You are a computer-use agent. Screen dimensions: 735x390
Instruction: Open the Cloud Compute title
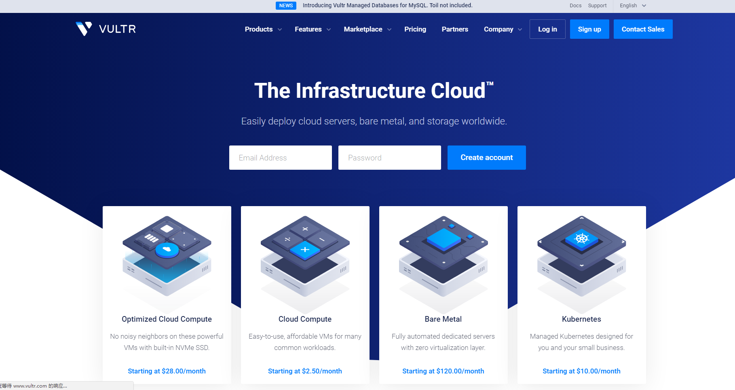(305, 319)
